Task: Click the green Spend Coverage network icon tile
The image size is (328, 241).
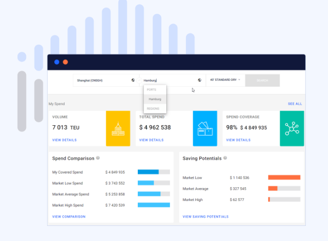Action: click(x=292, y=128)
